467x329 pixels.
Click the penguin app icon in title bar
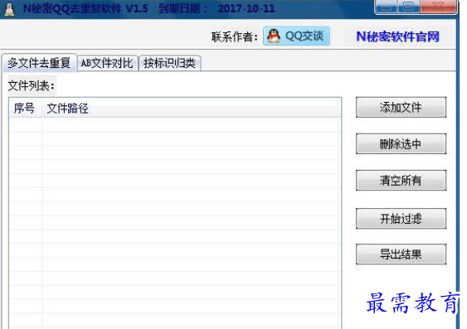[x=9, y=9]
